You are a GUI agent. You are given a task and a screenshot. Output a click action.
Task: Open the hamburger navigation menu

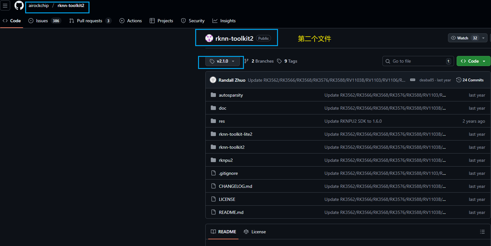5,6
